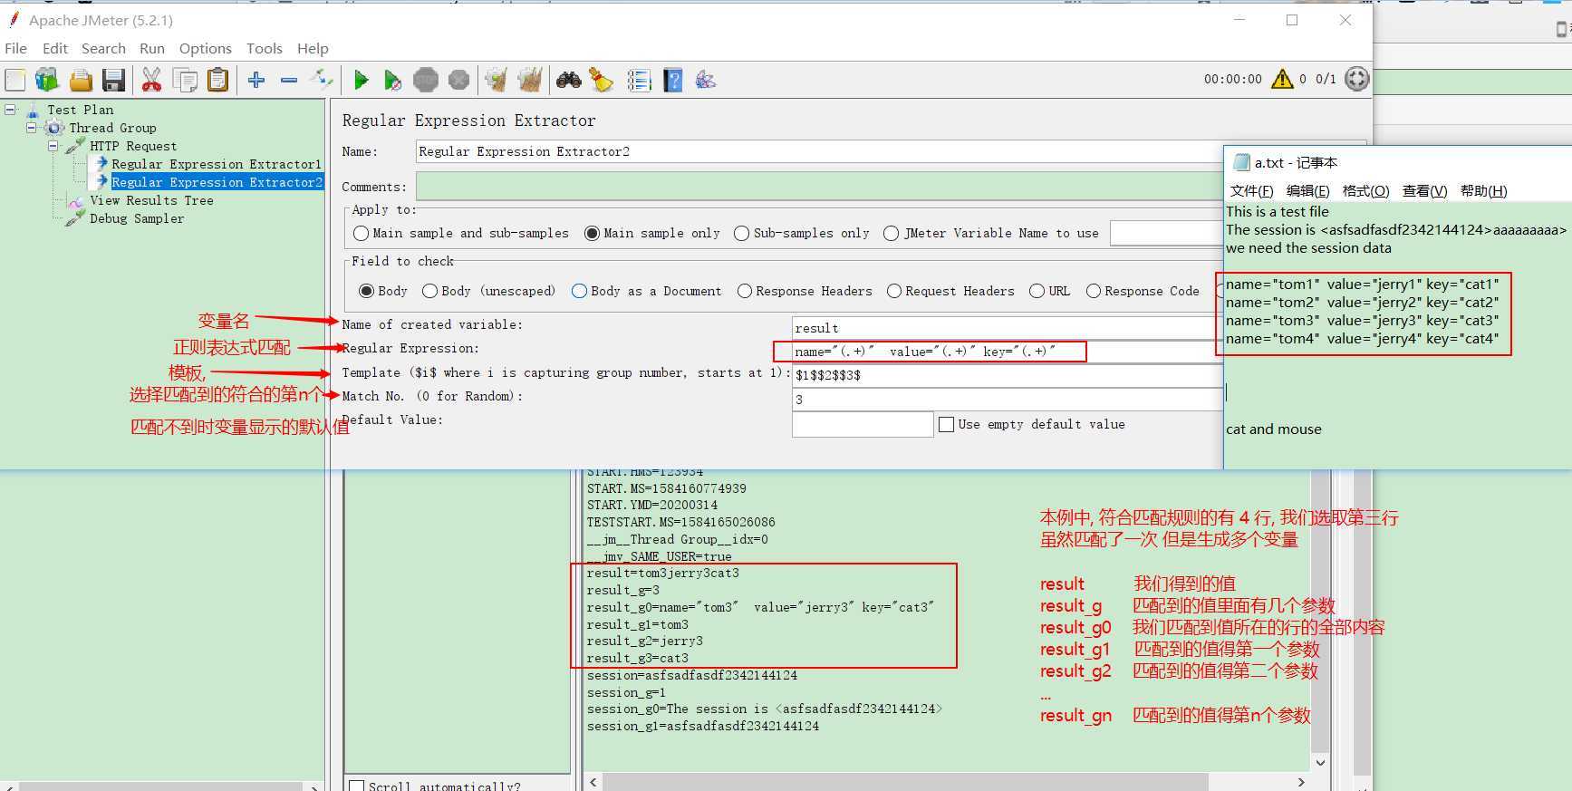
Task: Open the Notepad 文件(F) menu
Action: 1251,190
